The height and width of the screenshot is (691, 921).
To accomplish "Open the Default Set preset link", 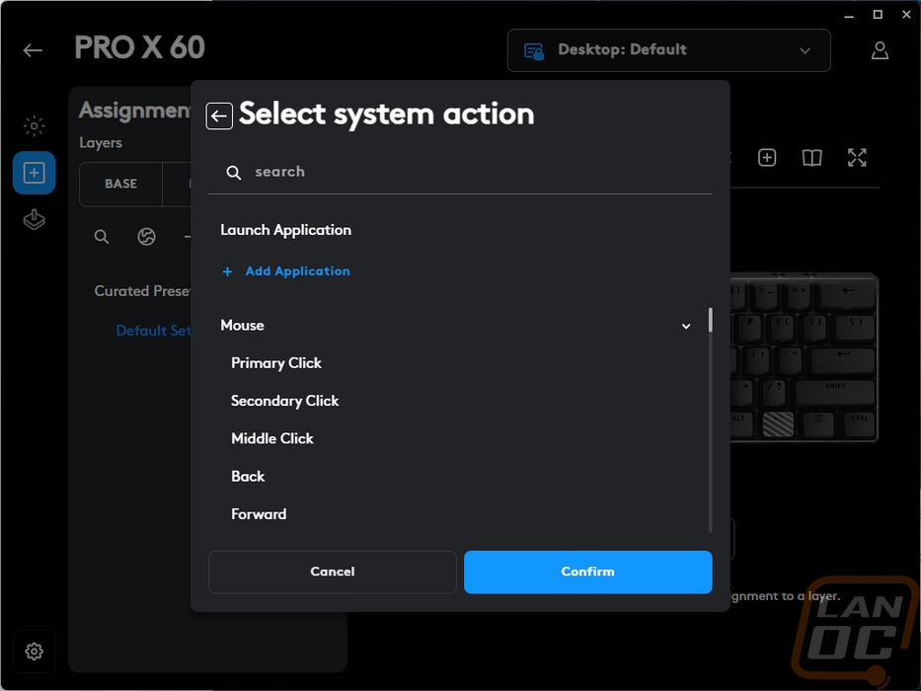I will 153,331.
